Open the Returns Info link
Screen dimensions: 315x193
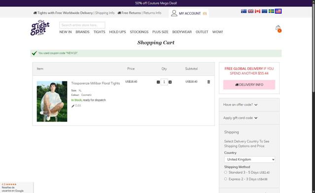[x=152, y=13]
